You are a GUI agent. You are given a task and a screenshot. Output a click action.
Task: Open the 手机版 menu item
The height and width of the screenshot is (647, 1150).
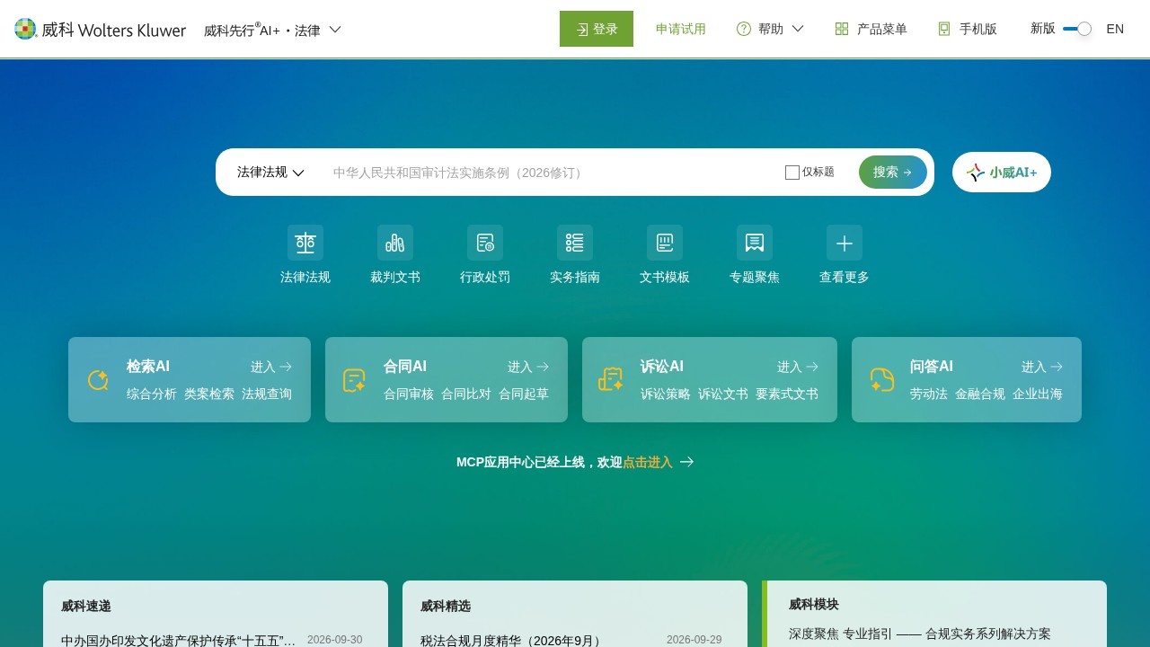pyautogui.click(x=968, y=29)
